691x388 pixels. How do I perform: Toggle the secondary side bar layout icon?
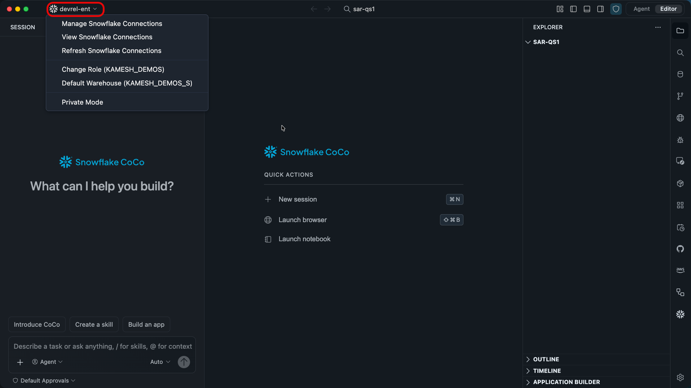[x=600, y=9]
